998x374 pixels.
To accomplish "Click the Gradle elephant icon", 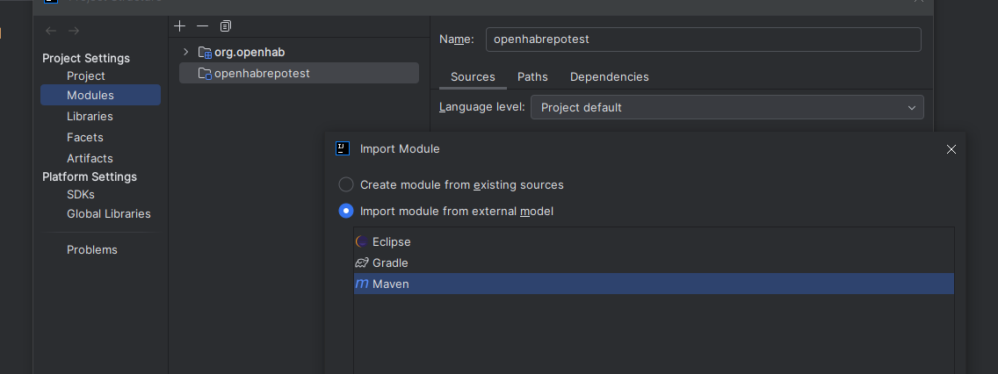I will click(361, 263).
